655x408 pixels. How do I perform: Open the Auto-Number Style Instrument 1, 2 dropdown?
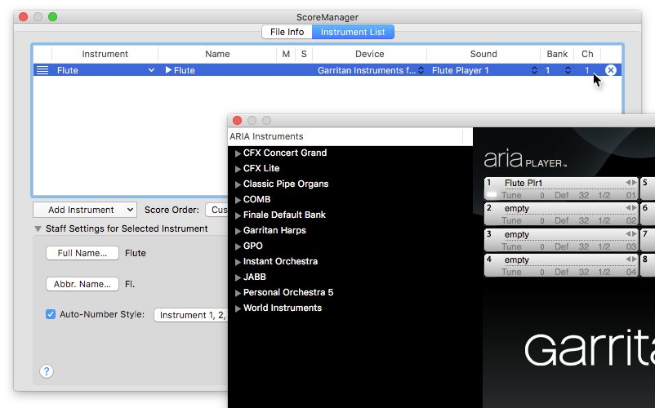tap(191, 315)
